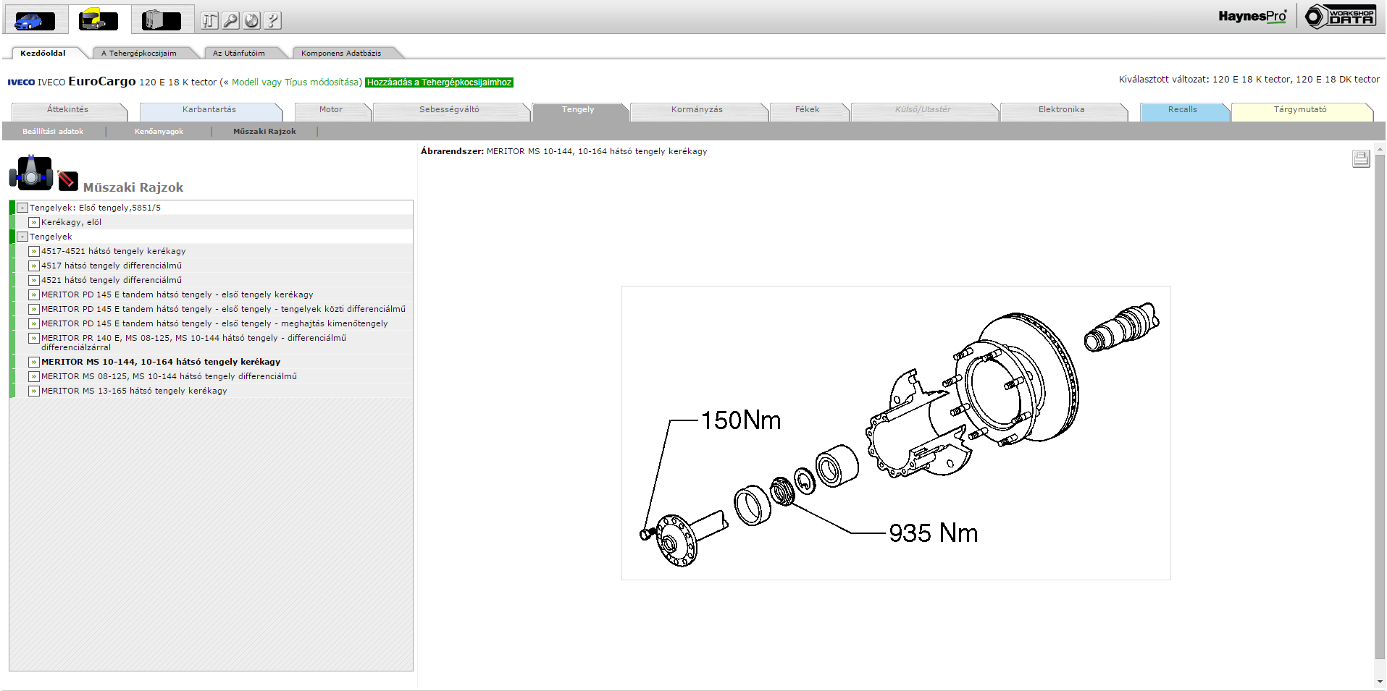Screen dimensions: 1387x691
Task: Collapse the 'Tengelyek' tree group
Action: (22, 237)
